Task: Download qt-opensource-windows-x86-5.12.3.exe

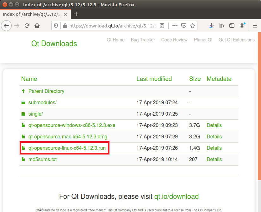Action: (72, 125)
